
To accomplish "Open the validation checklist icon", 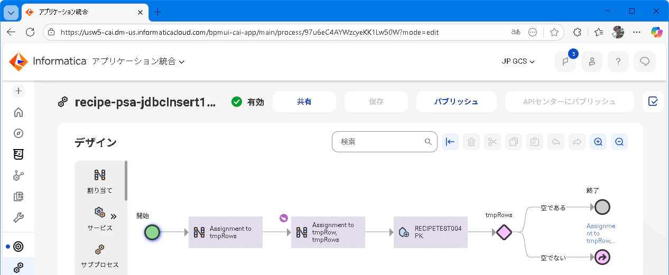I will pos(653,102).
